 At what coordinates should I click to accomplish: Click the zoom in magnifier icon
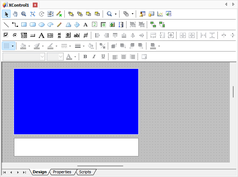pos(24,14)
